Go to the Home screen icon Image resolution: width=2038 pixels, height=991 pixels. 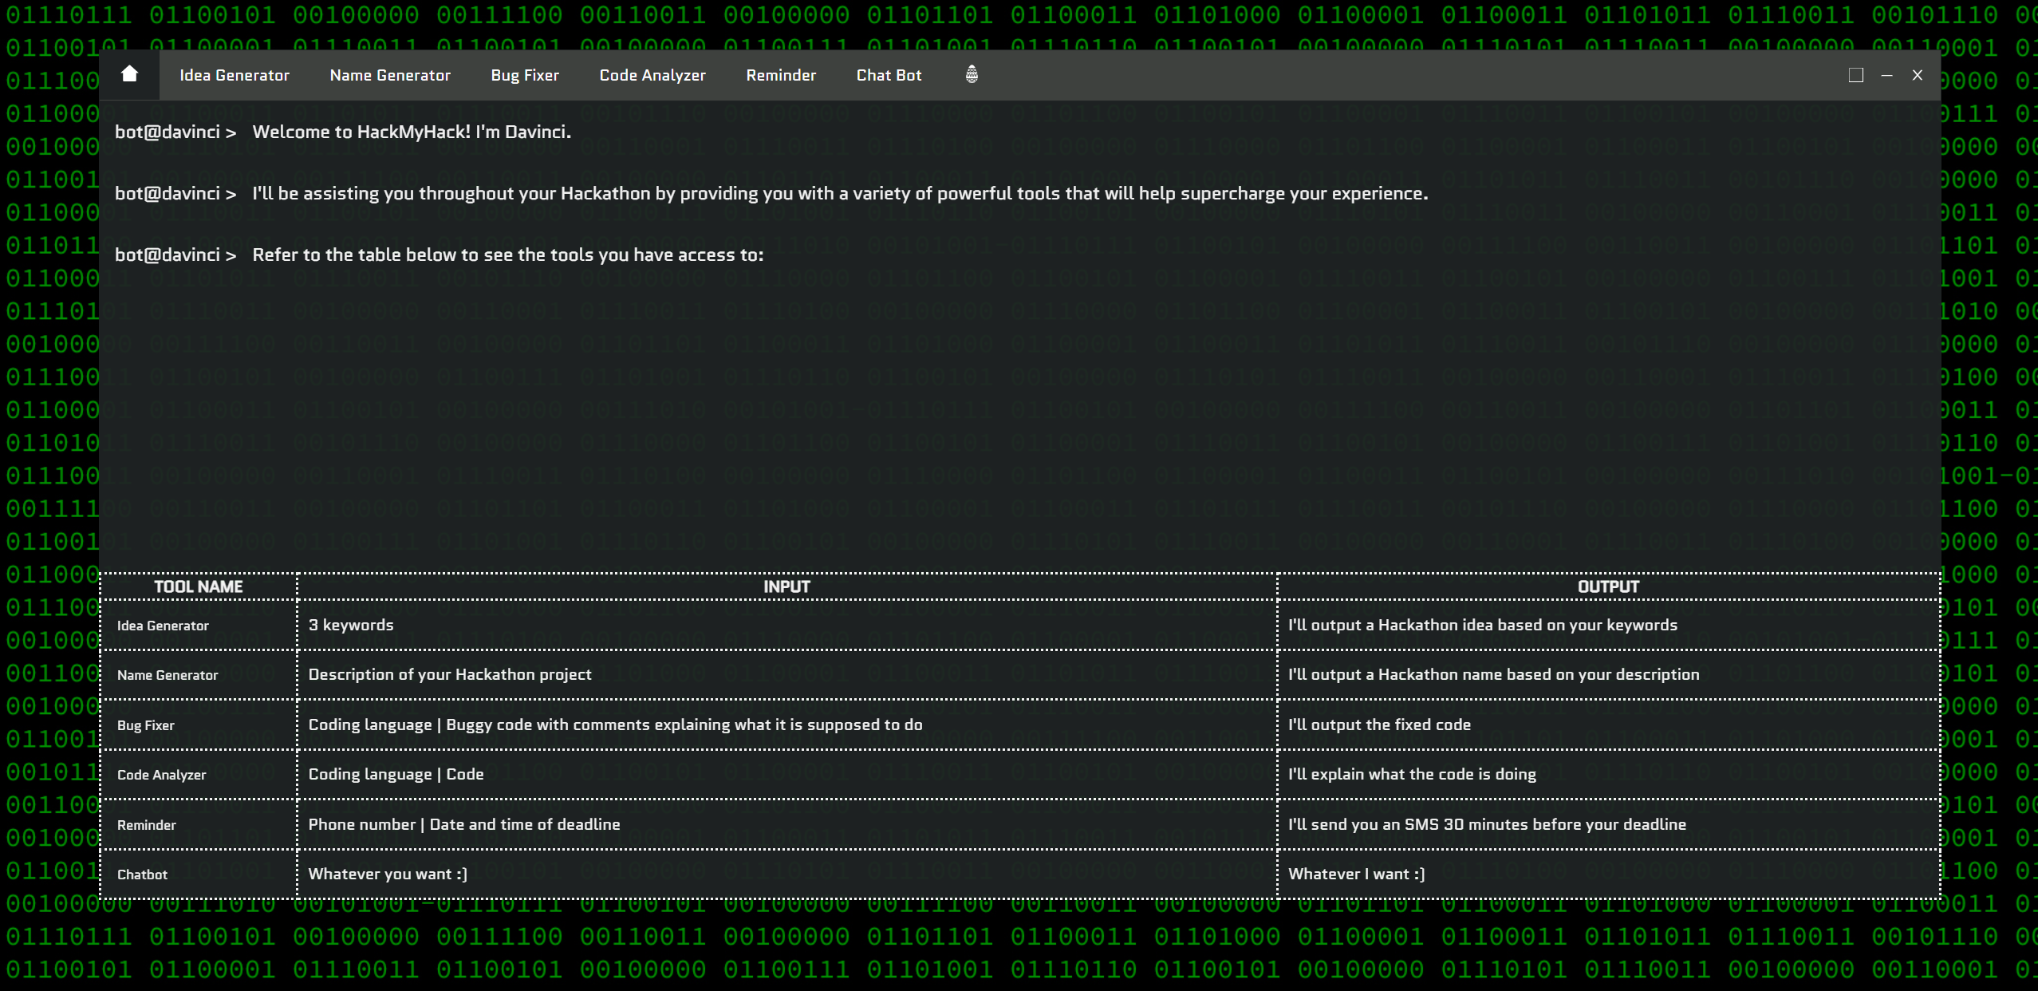coord(129,75)
